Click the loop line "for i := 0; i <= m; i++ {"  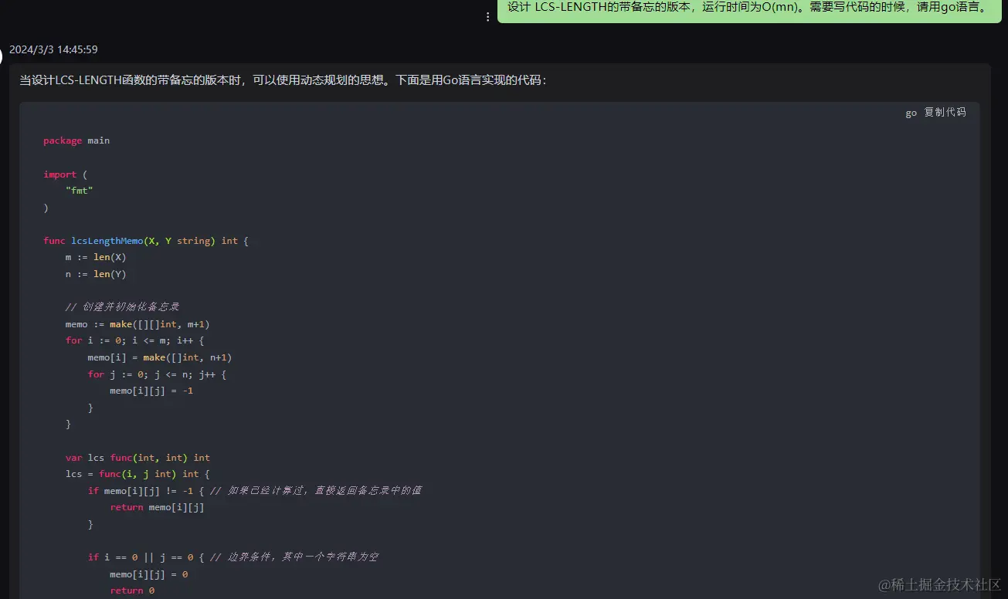[x=134, y=340]
